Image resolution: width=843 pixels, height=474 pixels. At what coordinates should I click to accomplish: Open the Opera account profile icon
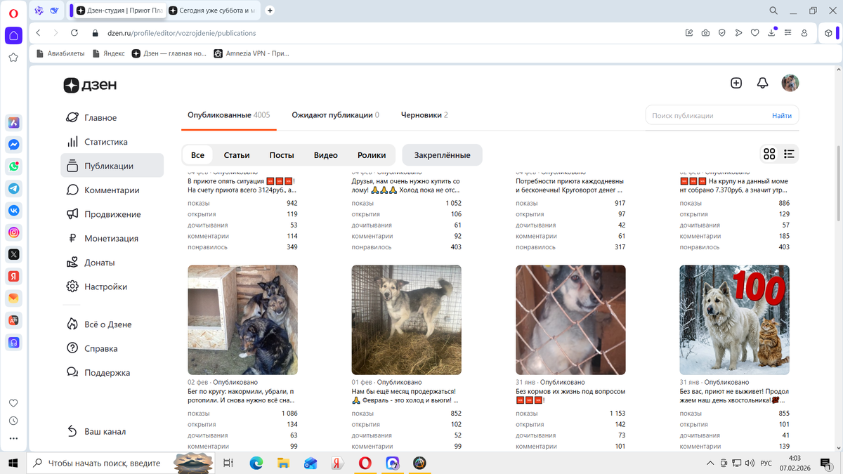click(x=804, y=33)
